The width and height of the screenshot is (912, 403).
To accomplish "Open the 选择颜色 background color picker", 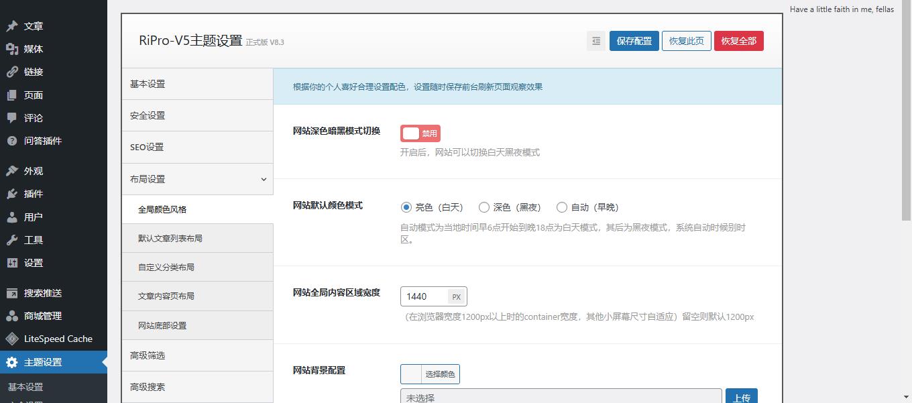I will [x=430, y=374].
